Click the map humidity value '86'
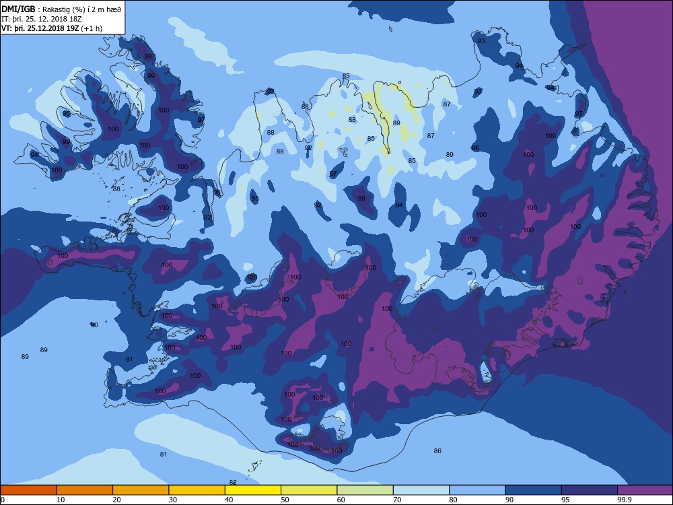The image size is (673, 505). (437, 451)
